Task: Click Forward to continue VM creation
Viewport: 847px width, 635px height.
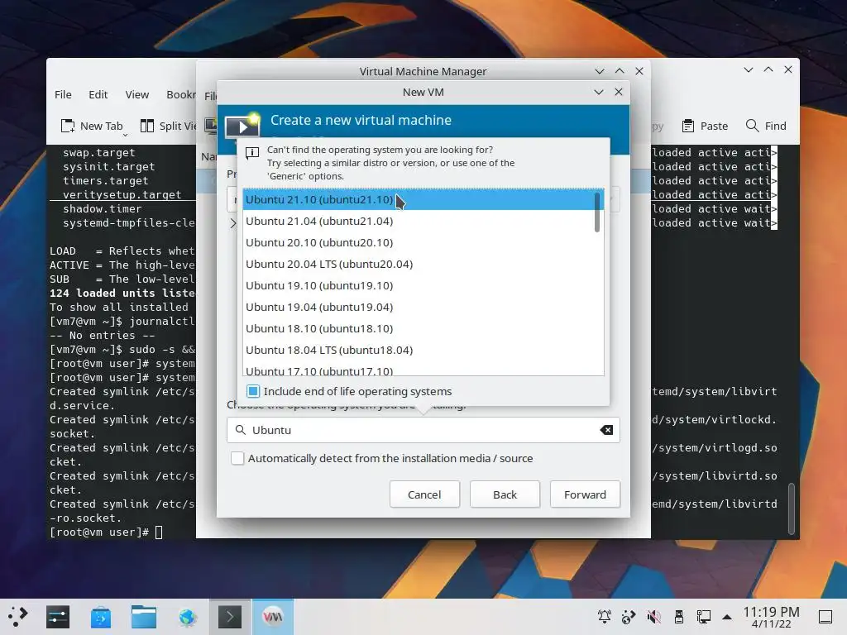Action: [x=585, y=494]
